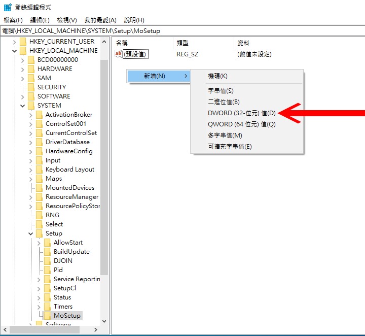Click the registry path address bar
Screen dimensions: 365x336
tap(182, 31)
